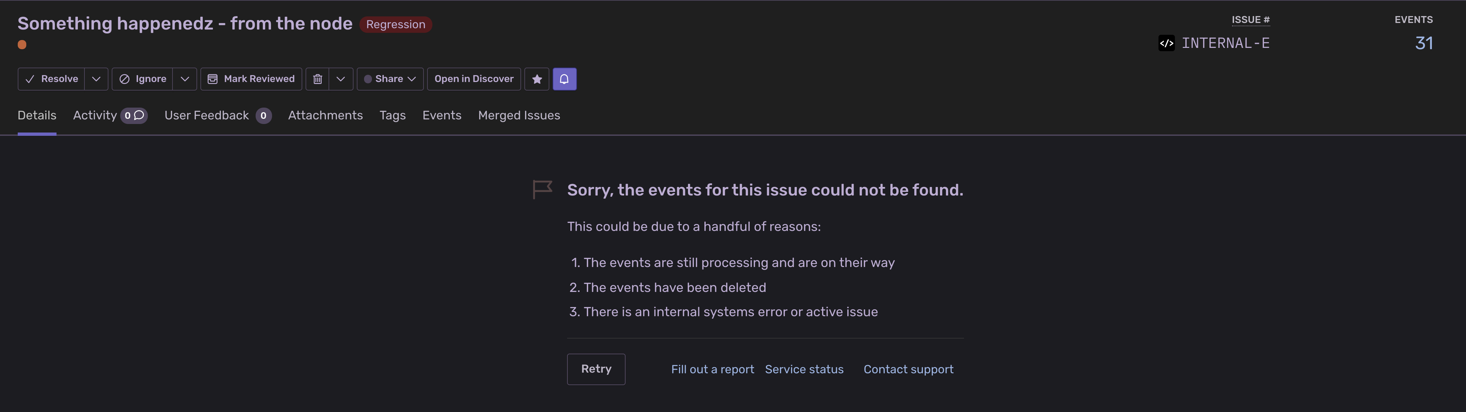Open the Merged Issues tab

tap(519, 115)
